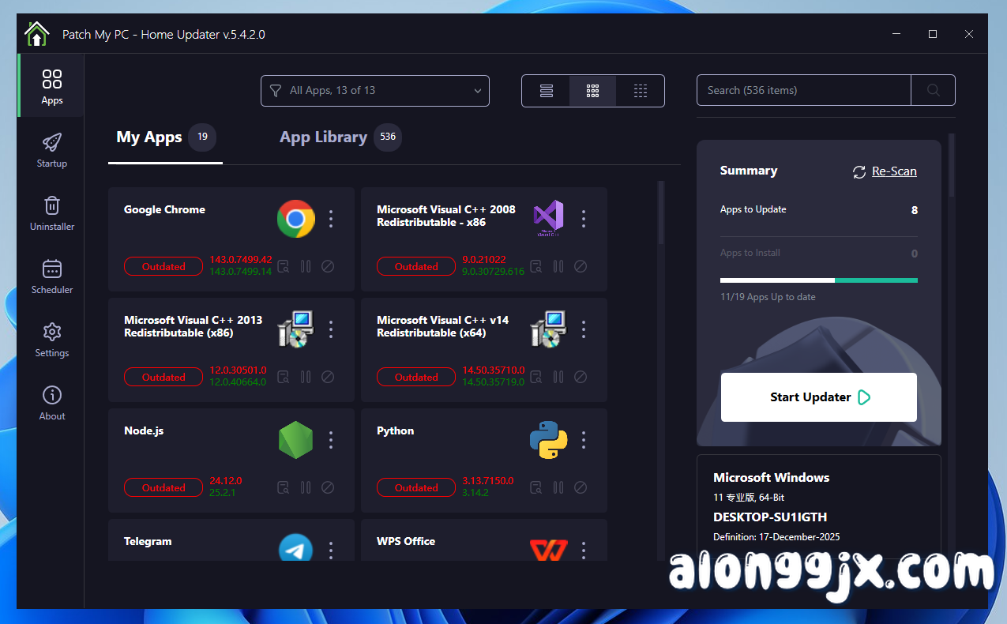View details of Python using the magnifier icon
The height and width of the screenshot is (624, 1007).
click(x=535, y=487)
